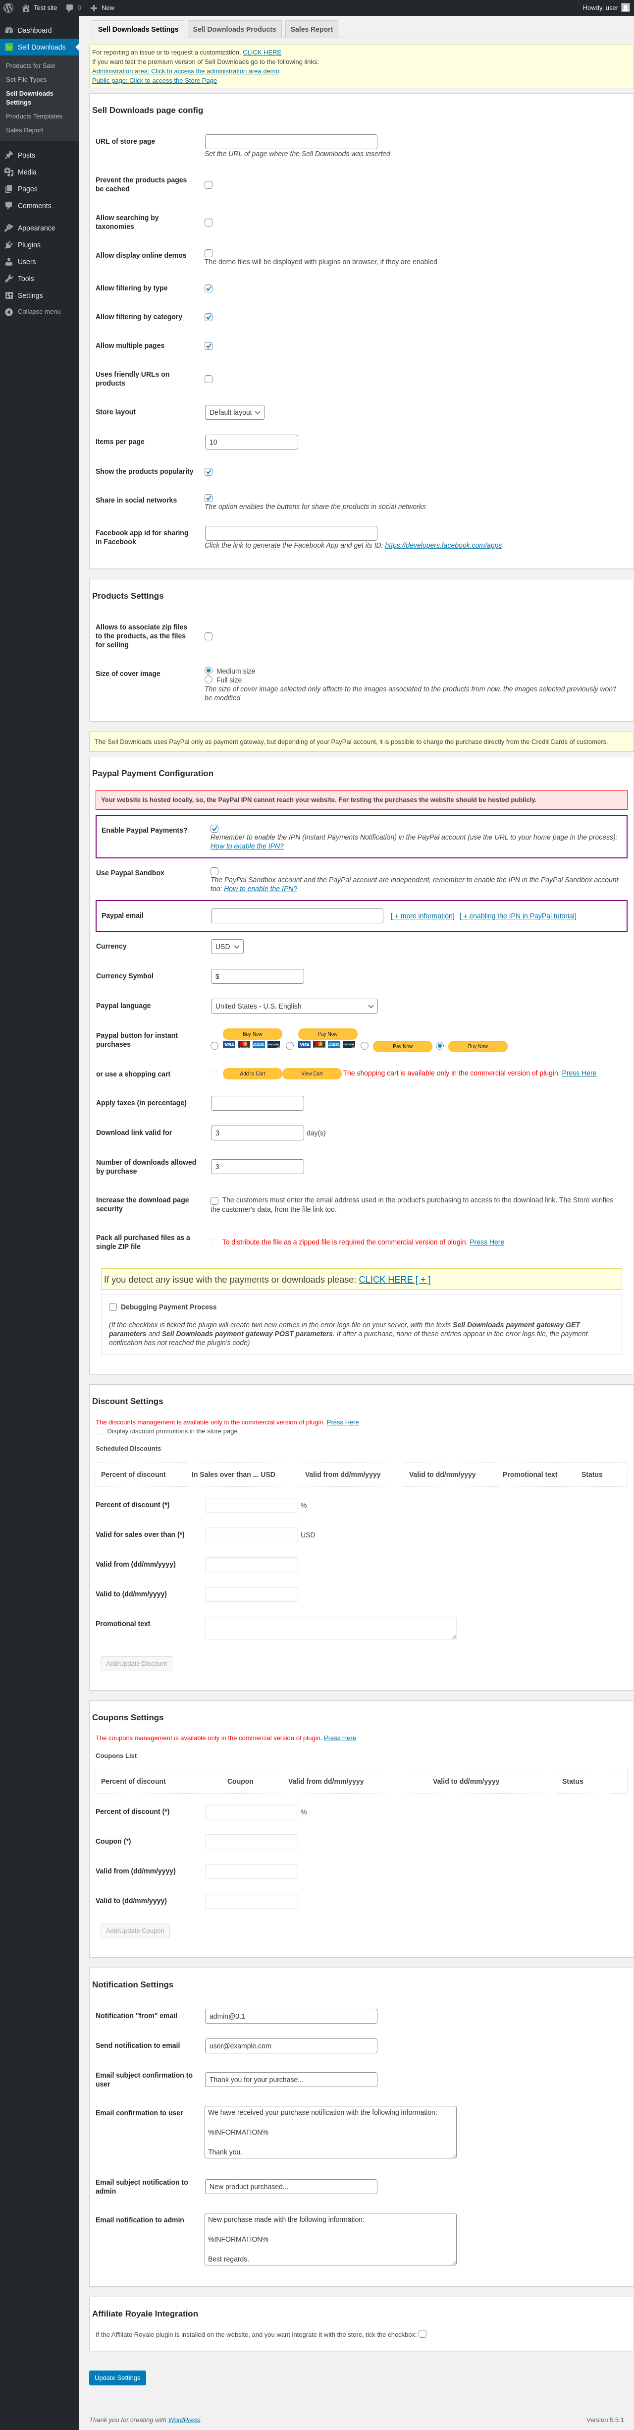The height and width of the screenshot is (2430, 634).
Task: Tick the Debugging Payment Process checkbox
Action: tap(113, 1307)
